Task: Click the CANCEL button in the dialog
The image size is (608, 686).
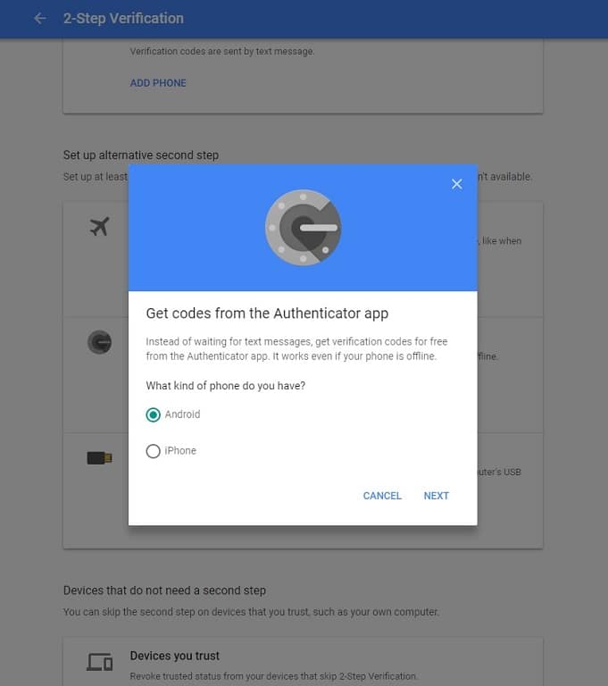Action: [382, 496]
